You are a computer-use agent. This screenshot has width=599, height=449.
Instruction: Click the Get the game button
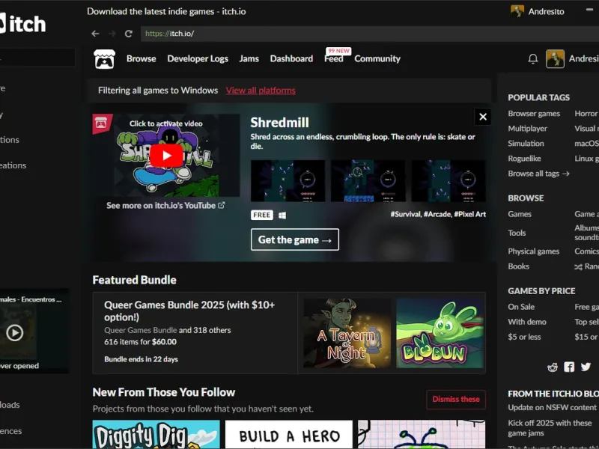[295, 239]
